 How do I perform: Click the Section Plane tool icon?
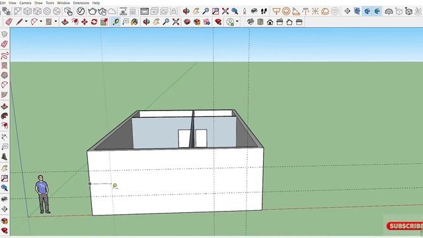347,11
